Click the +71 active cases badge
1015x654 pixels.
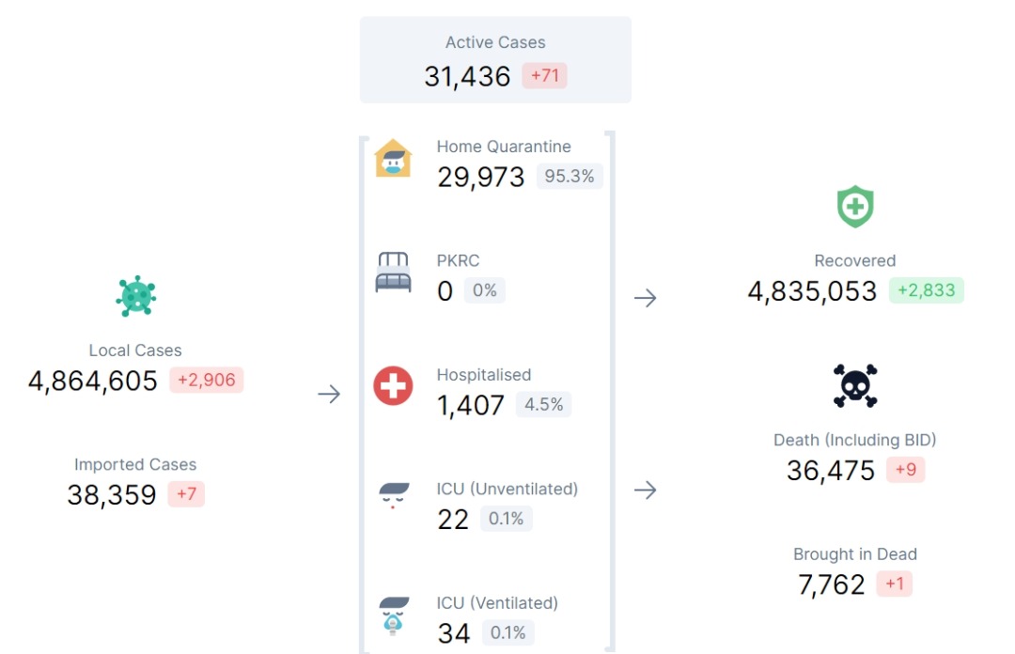pos(545,76)
